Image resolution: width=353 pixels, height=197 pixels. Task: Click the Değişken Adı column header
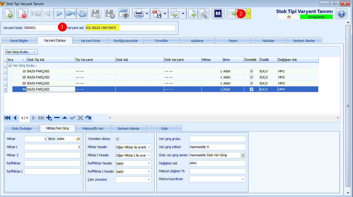pyautogui.click(x=298, y=60)
